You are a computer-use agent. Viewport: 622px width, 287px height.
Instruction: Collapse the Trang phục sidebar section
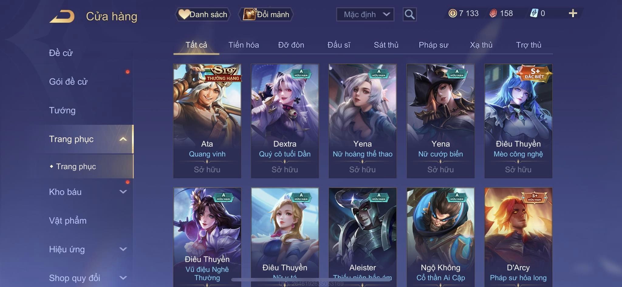[123, 139]
